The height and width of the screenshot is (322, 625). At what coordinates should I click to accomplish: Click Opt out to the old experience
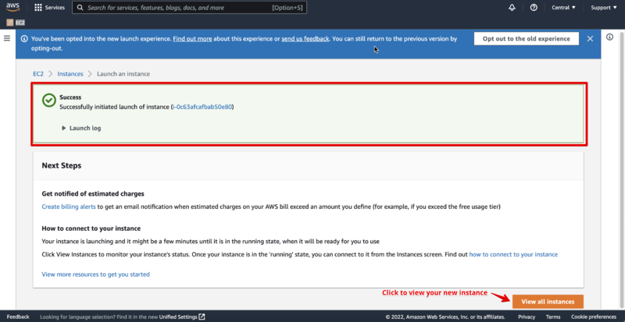(526, 39)
